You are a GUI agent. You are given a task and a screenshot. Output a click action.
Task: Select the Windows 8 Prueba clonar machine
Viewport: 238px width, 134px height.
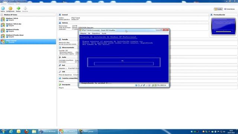(x=28, y=36)
